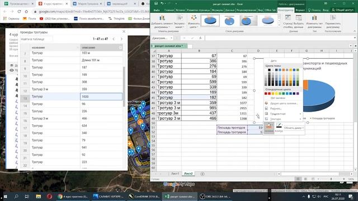Open Add Chart Element menu

[x=162, y=22]
